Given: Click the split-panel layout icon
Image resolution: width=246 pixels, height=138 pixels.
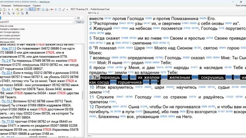Looking at the screenshot, I should [60, 9].
